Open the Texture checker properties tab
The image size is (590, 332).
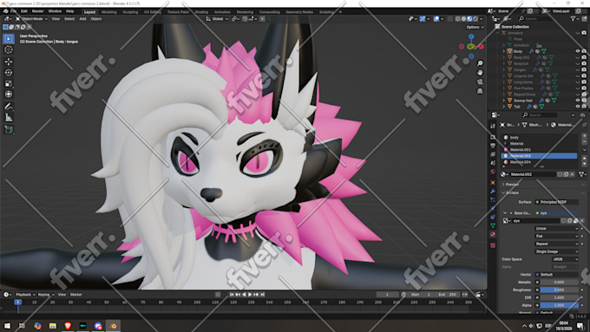pos(493,245)
